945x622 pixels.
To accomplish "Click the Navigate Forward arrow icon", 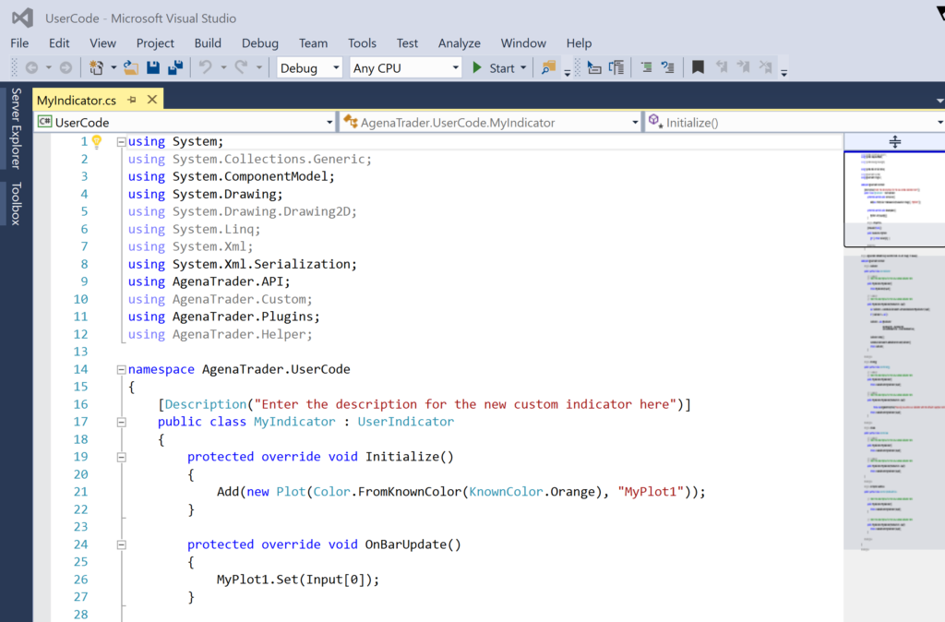I will pyautogui.click(x=66, y=68).
